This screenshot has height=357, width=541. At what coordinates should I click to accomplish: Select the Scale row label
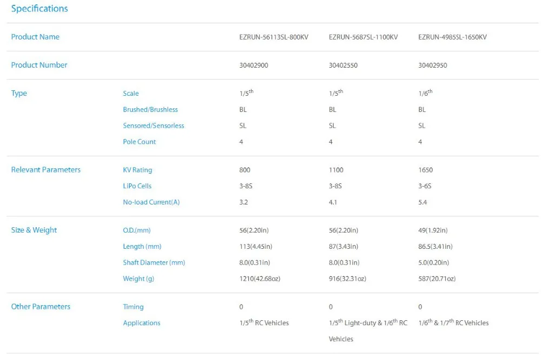[131, 94]
